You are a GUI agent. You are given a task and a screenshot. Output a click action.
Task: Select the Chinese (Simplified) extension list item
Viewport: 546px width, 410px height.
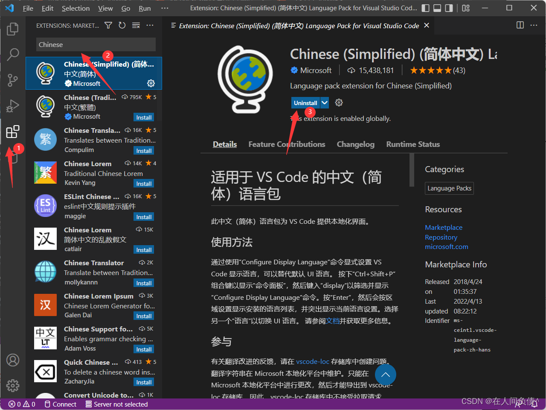[x=94, y=73]
